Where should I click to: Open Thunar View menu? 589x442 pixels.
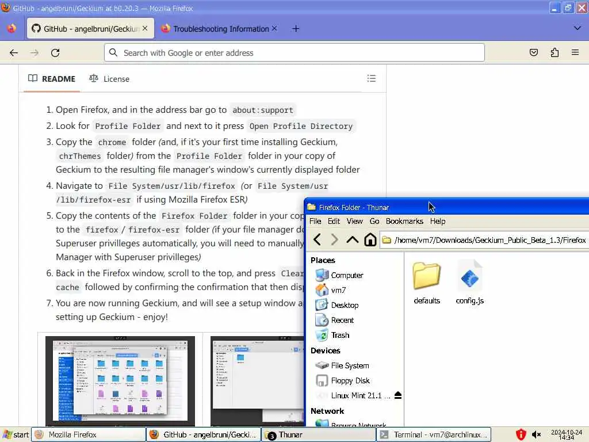click(354, 221)
